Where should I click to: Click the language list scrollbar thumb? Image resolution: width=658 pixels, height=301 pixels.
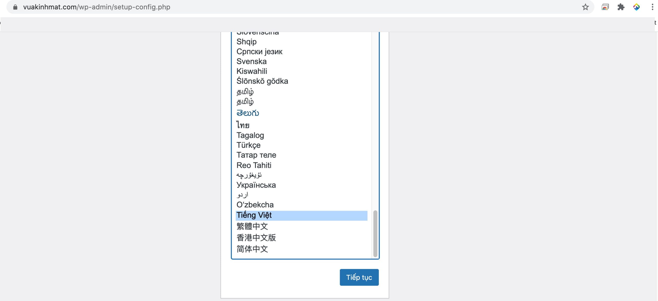click(375, 234)
